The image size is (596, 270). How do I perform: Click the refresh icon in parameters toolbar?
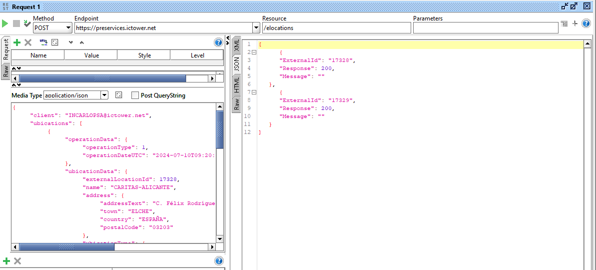pos(55,42)
